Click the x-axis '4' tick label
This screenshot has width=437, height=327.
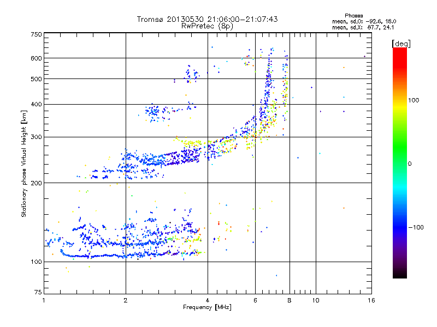[208, 300]
